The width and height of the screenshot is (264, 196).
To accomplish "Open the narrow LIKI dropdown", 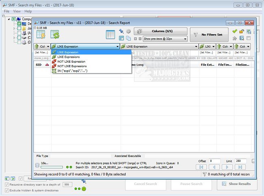I will pyautogui.click(x=207, y=46).
